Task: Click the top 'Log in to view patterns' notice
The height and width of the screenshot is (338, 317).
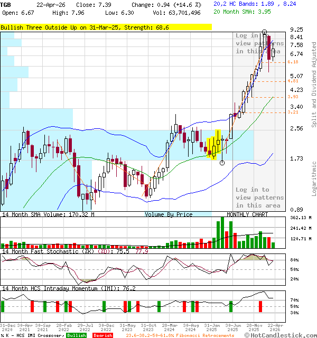Action: tap(259, 43)
